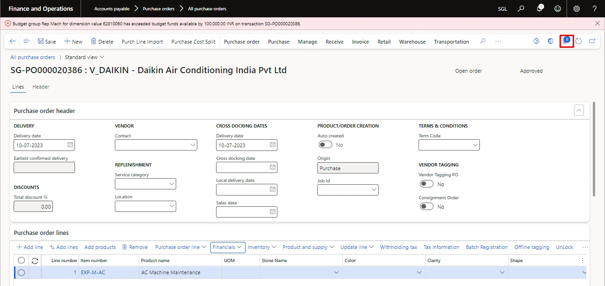The height and width of the screenshot is (286, 605).
Task: Open Purchase order line dropdown
Action: click(x=181, y=247)
